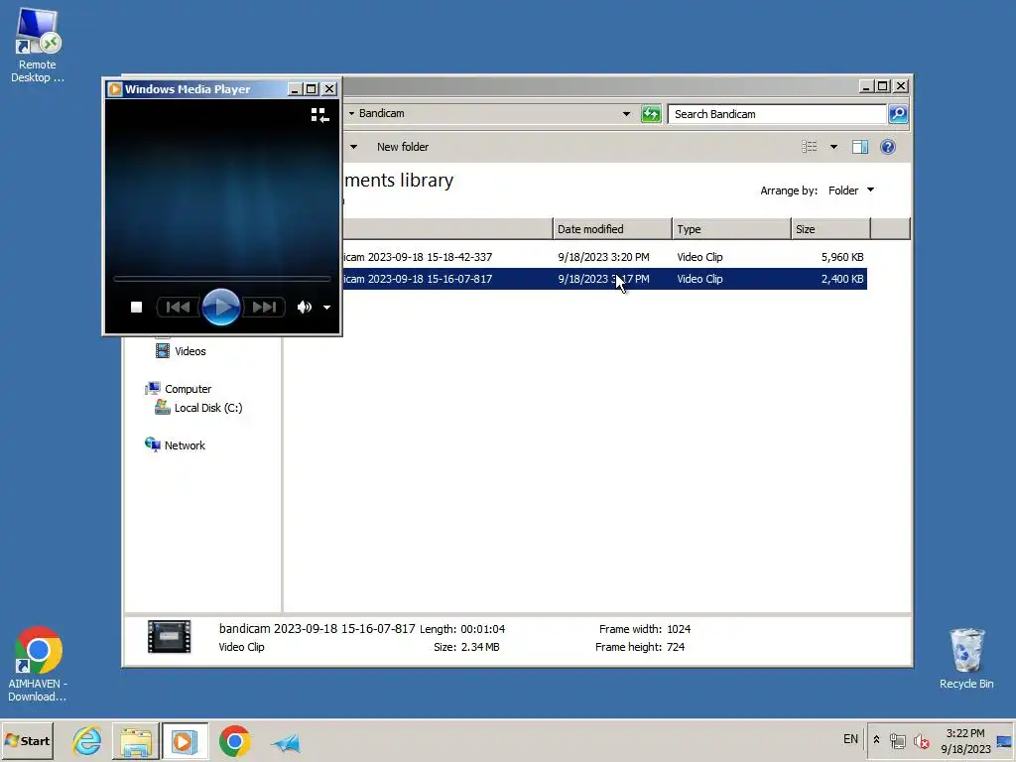Click the 9/18/2023 3:20 PM date cell
The height and width of the screenshot is (762, 1016).
click(603, 257)
